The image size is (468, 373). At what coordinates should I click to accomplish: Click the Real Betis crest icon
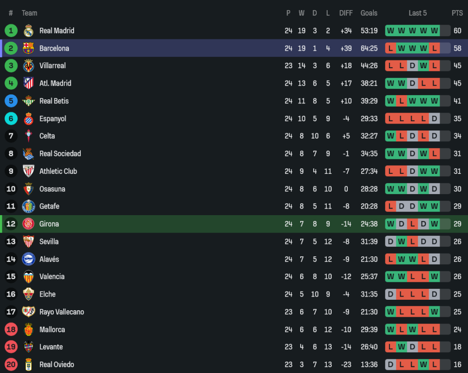coord(28,101)
